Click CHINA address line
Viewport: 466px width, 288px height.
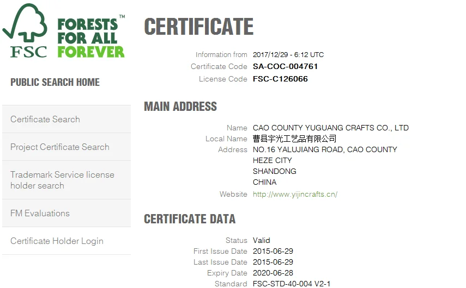tap(264, 182)
